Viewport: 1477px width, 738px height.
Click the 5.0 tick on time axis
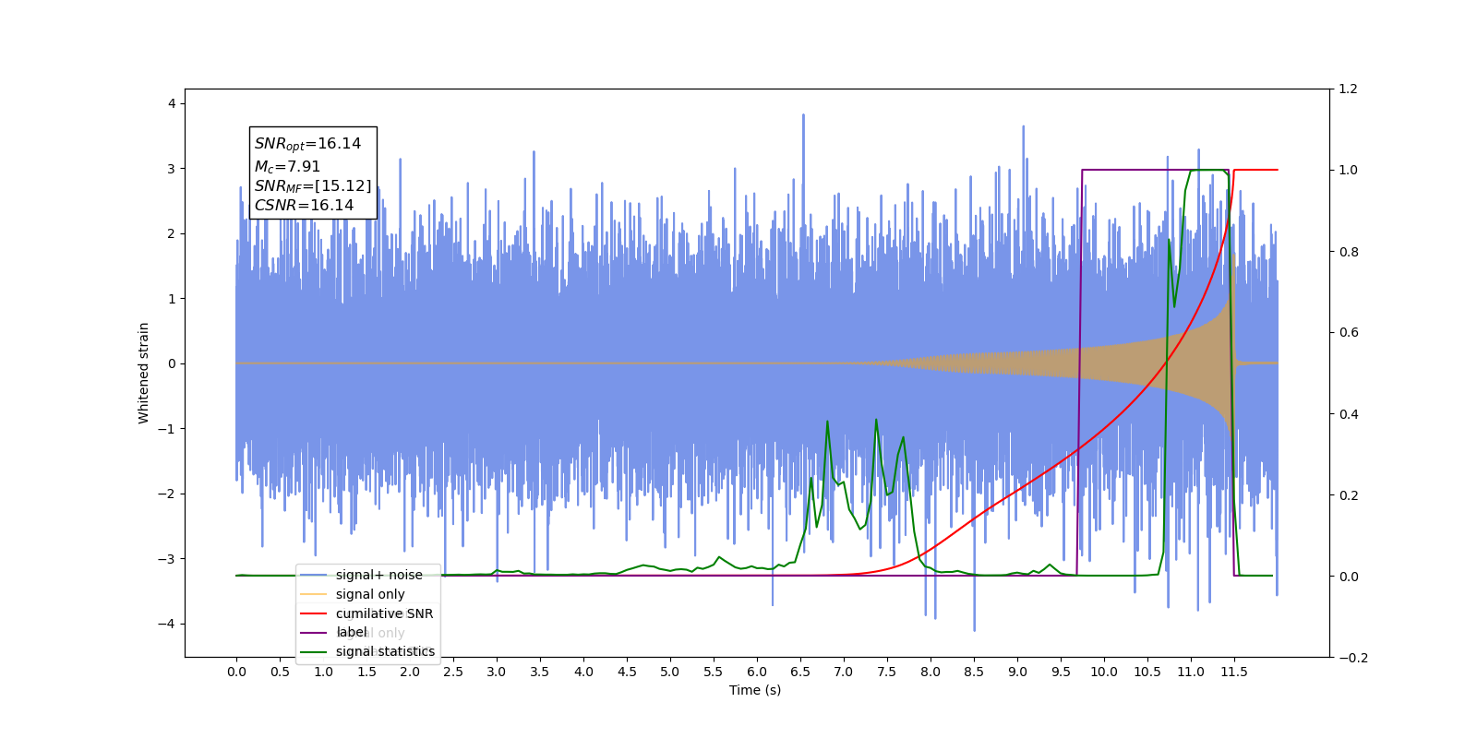(x=670, y=672)
